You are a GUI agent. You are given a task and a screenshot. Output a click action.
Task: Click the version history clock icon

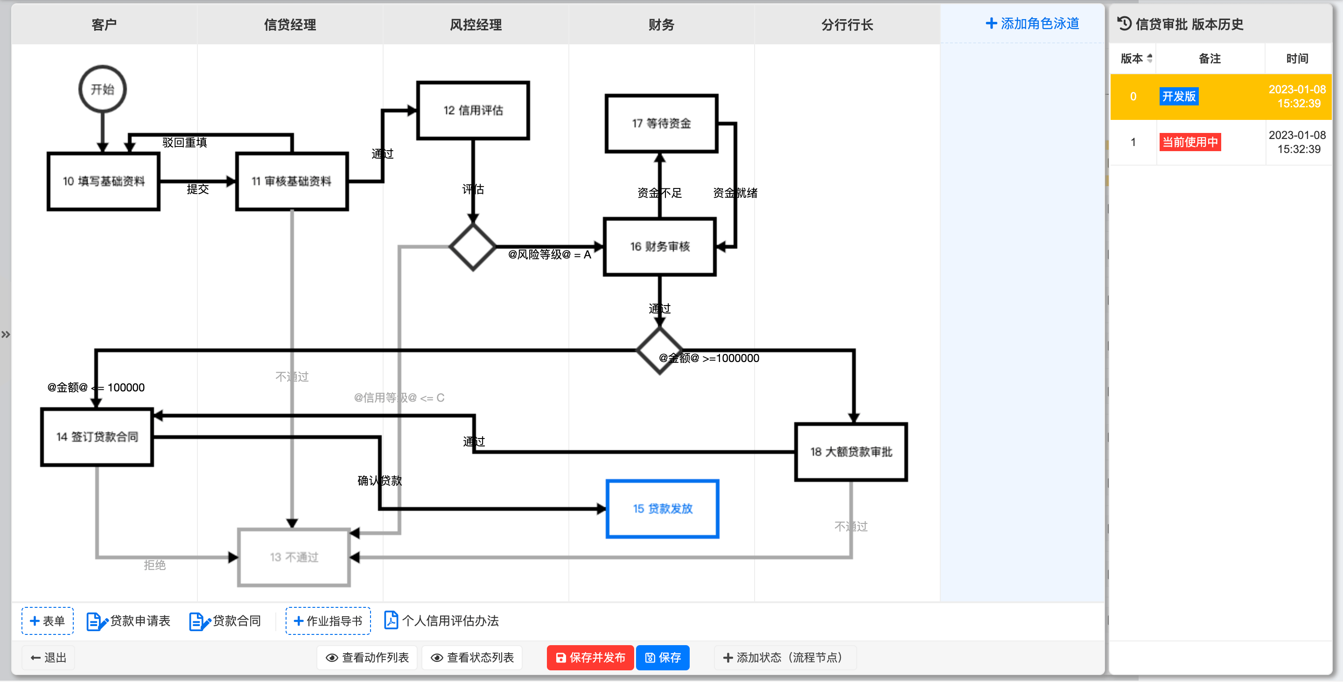point(1124,23)
